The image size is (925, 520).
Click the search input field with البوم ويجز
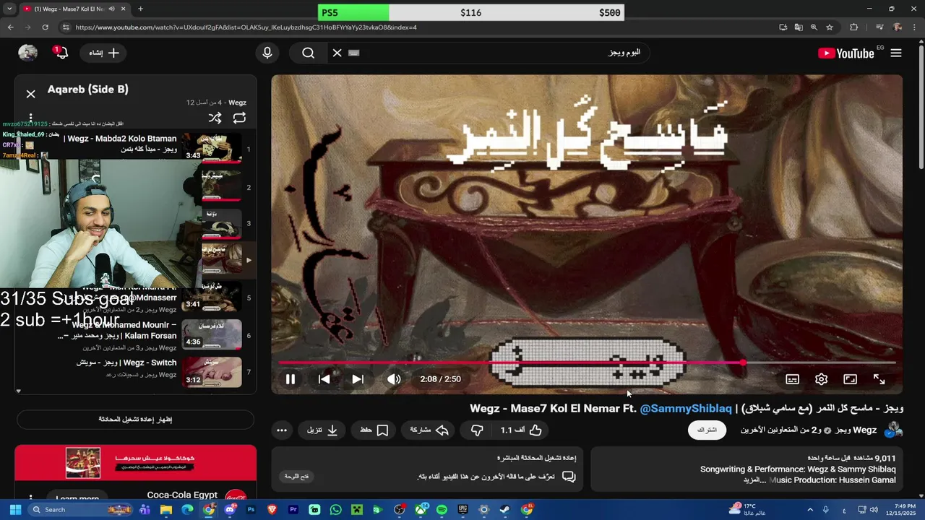(x=499, y=53)
